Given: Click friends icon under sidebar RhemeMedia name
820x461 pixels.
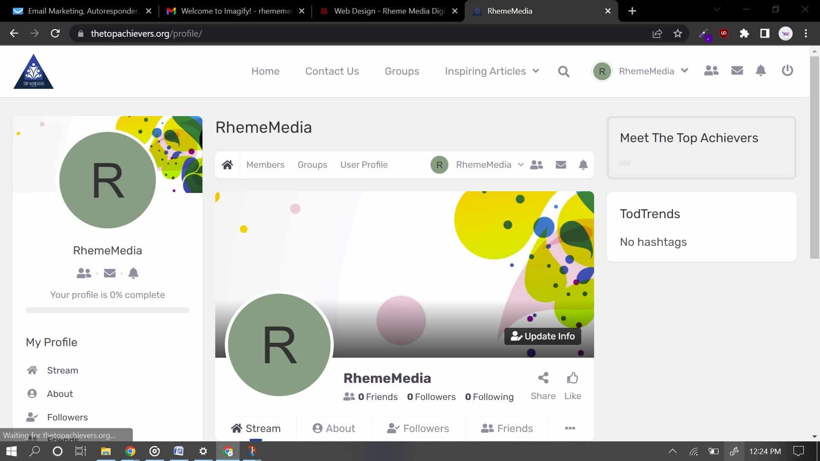Looking at the screenshot, I should 84,273.
